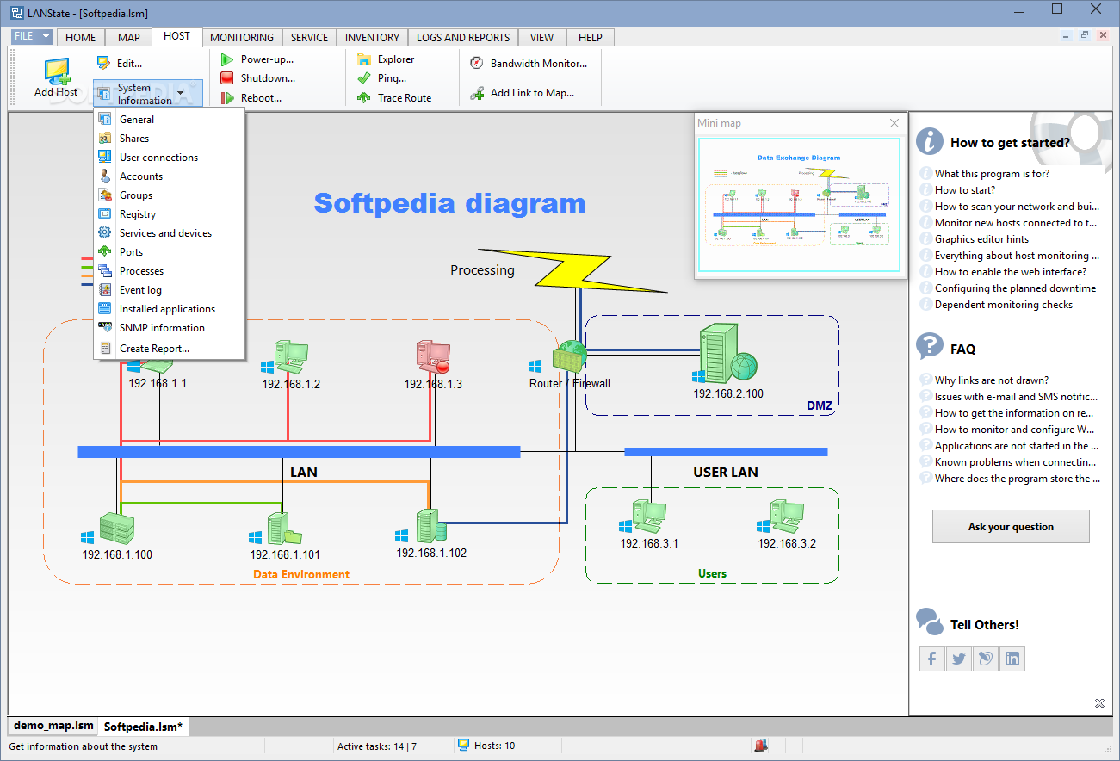Screen dimensions: 1120x761
Task: Open the FILE menu dropdown
Action: [34, 37]
